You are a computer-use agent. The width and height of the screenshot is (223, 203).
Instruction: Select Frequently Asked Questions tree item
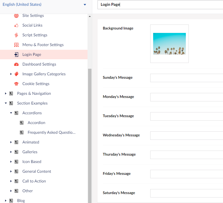(x=51, y=132)
